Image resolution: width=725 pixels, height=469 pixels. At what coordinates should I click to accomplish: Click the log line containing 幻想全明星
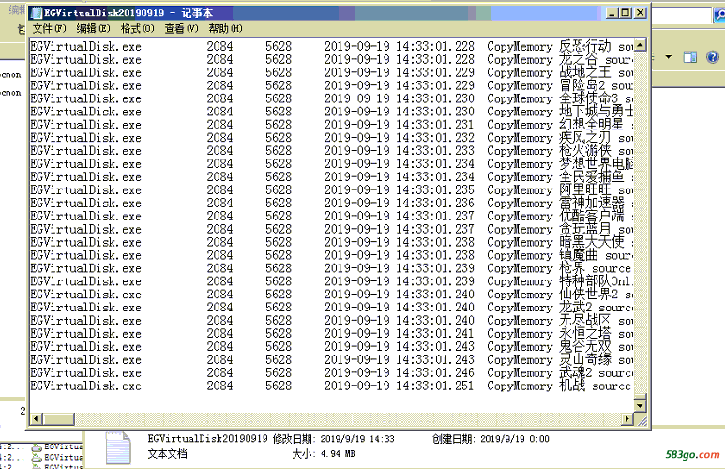coord(331,125)
